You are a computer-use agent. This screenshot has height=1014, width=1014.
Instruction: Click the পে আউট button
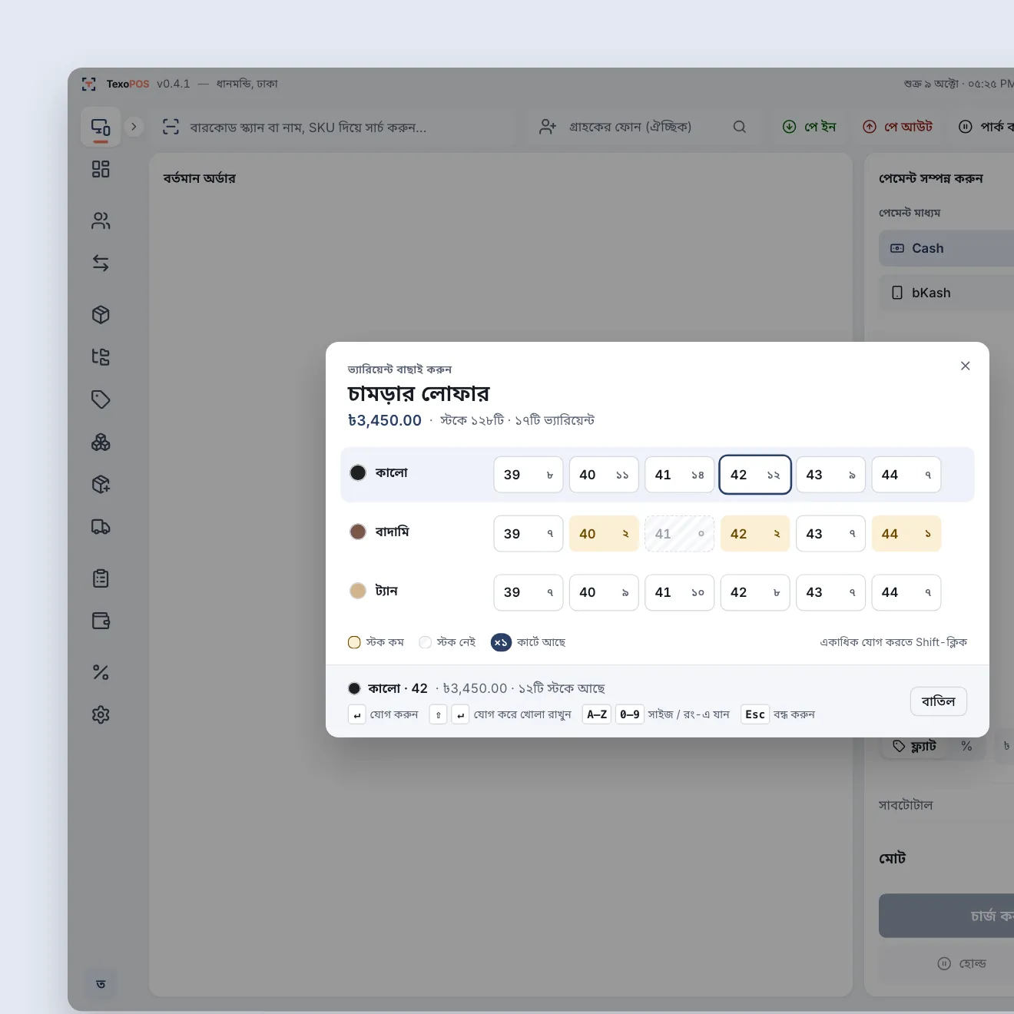tap(897, 127)
